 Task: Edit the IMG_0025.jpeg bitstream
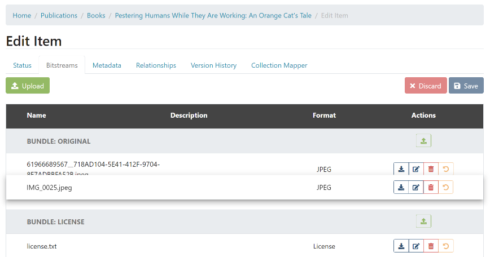pyautogui.click(x=416, y=188)
